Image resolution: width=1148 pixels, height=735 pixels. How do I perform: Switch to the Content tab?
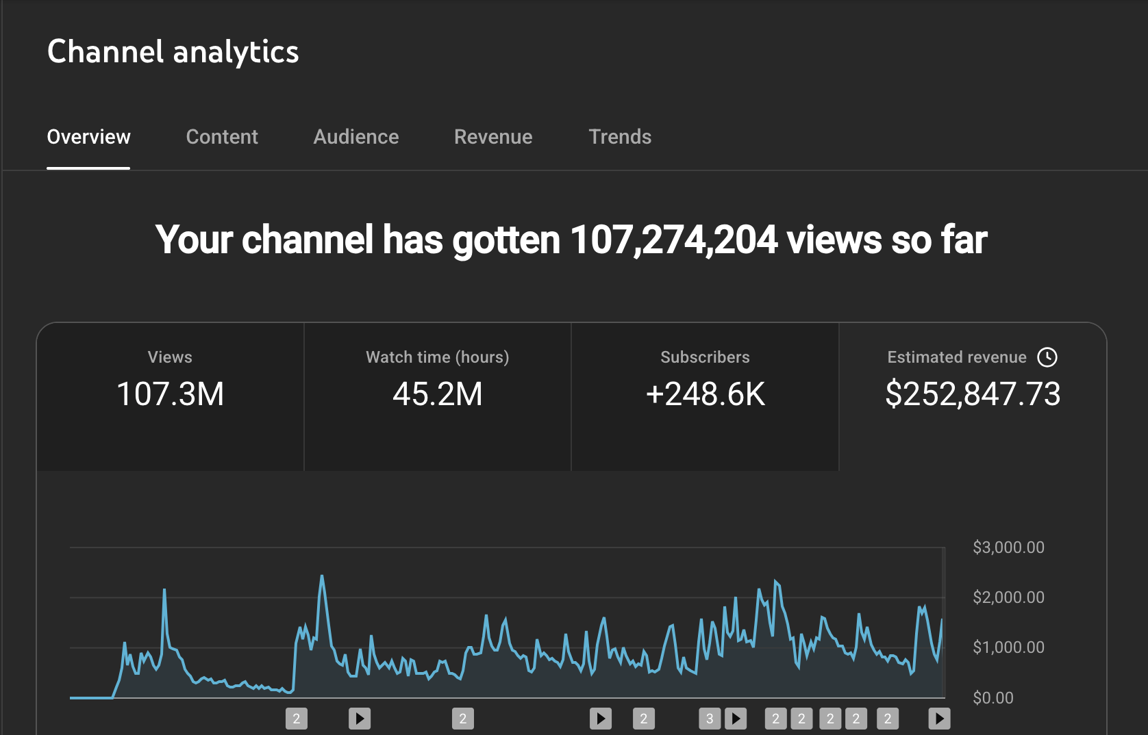coord(222,137)
